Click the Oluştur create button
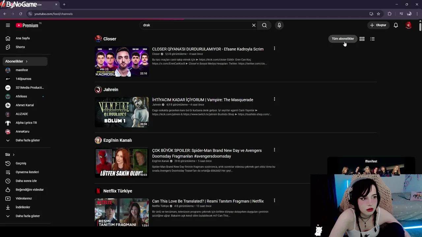 (x=378, y=25)
